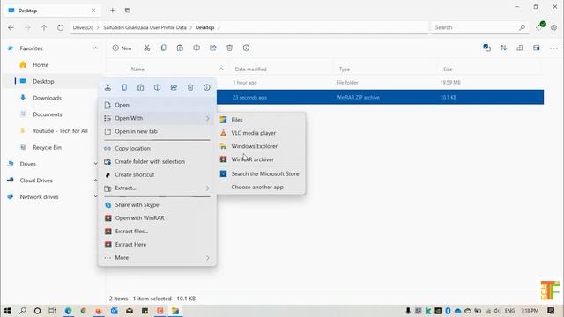
Task: Expand the Drives section chevron
Action: (95, 164)
